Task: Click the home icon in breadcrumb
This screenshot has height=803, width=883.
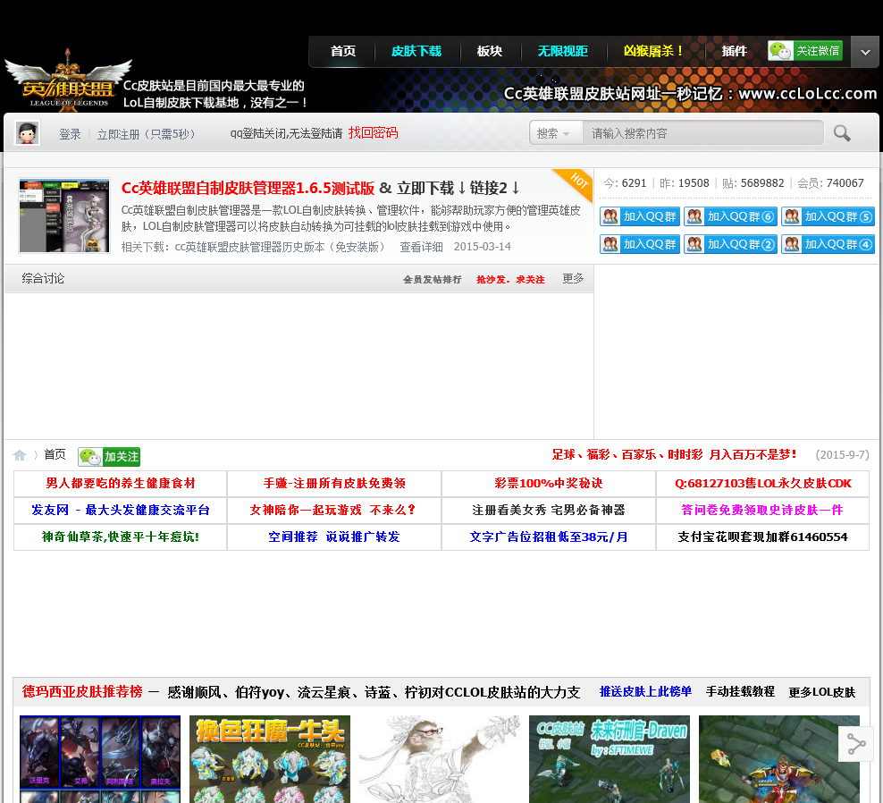Action: pyautogui.click(x=20, y=455)
